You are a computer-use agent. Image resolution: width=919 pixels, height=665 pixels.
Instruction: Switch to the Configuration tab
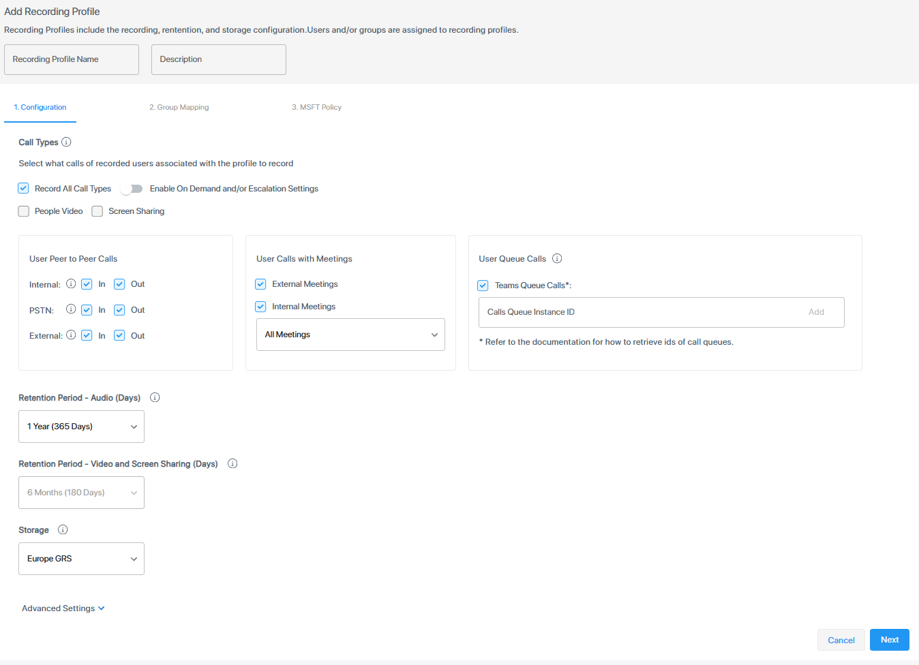click(x=40, y=108)
